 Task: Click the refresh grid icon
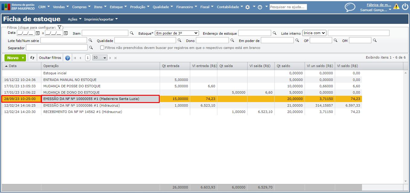32,58
